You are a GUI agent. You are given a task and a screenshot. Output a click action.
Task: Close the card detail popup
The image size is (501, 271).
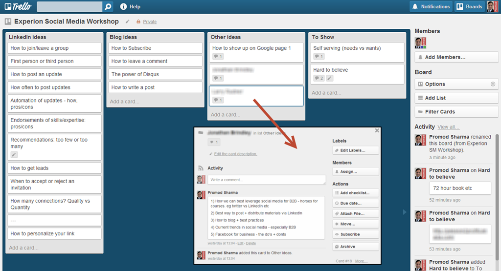377,130
